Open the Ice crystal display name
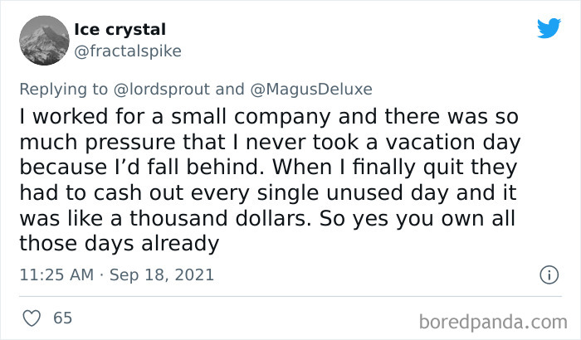The image size is (581, 340). point(120,30)
